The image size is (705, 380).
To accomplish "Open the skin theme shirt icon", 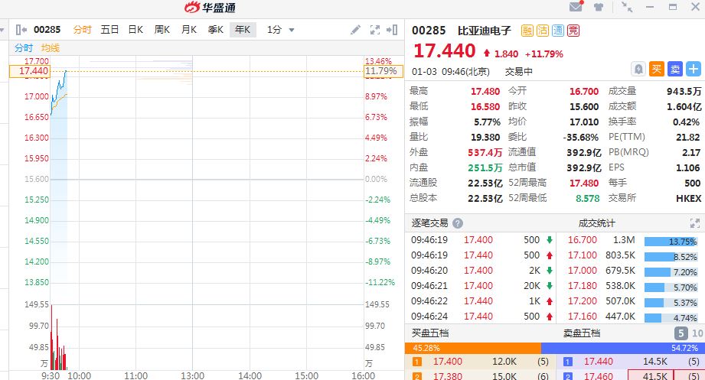I will pyautogui.click(x=599, y=8).
